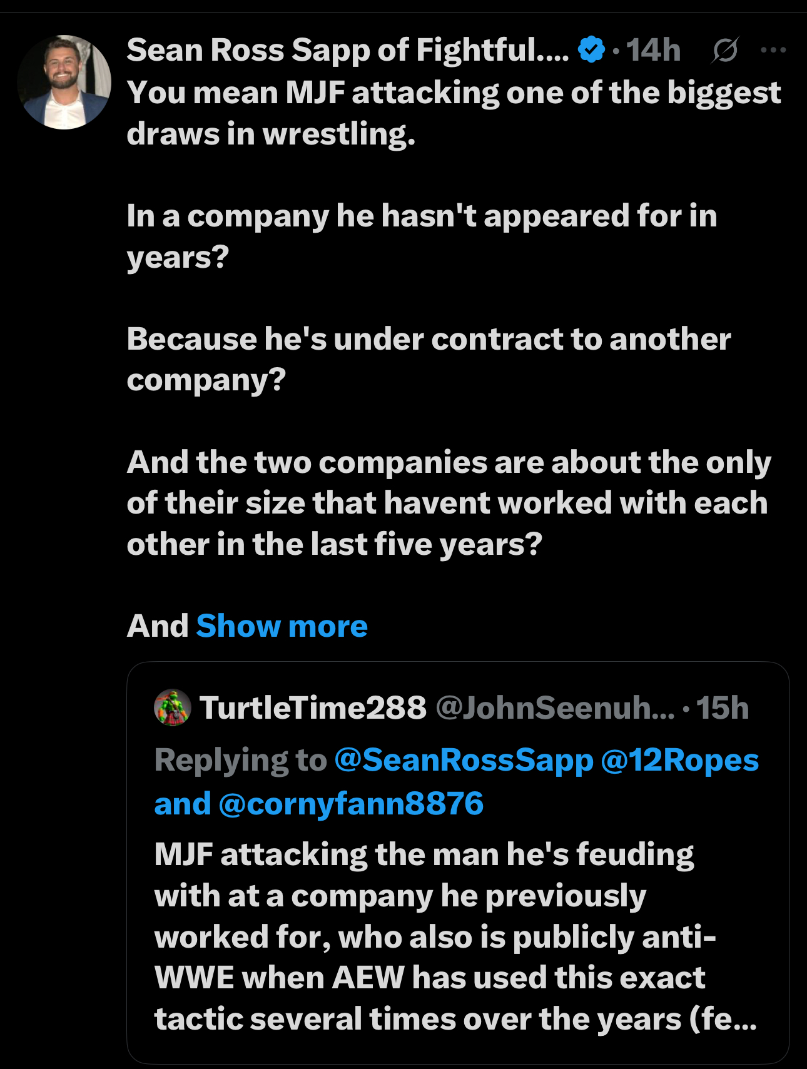Click the 14h post timestamp
Image resolution: width=807 pixels, height=1069 pixels.
coord(653,50)
